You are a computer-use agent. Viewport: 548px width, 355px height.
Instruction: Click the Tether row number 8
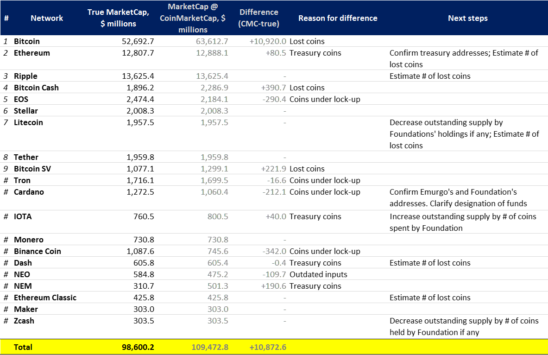point(6,157)
